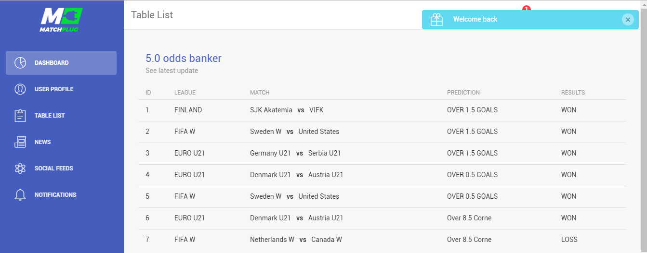
Task: Click the Dashboard pie chart icon
Action: 20,63
